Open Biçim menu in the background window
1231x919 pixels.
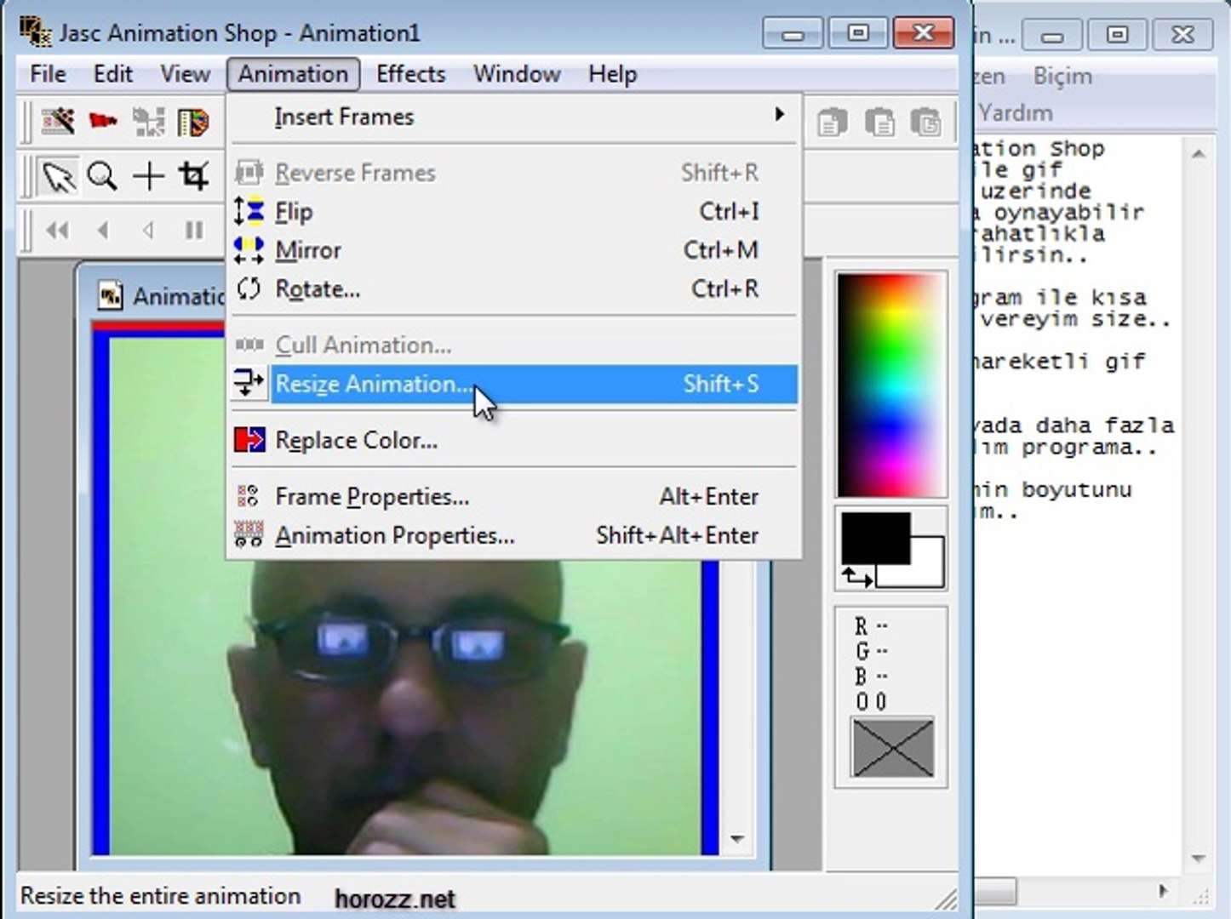coord(1062,76)
